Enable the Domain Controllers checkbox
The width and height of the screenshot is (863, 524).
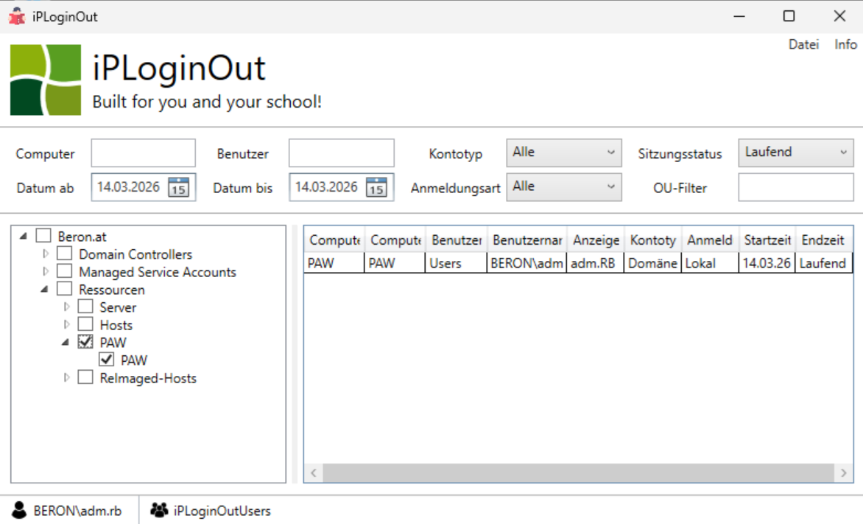click(65, 254)
